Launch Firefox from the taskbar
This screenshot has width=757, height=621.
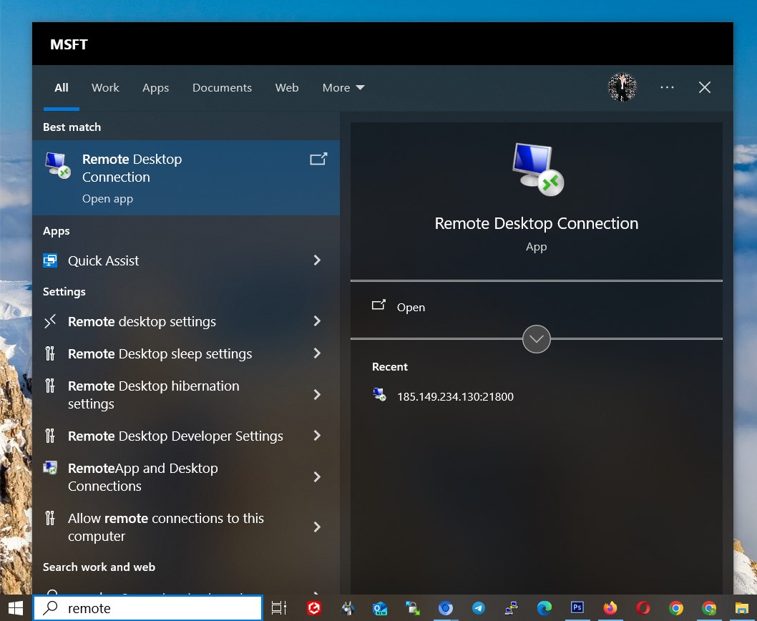coord(610,608)
